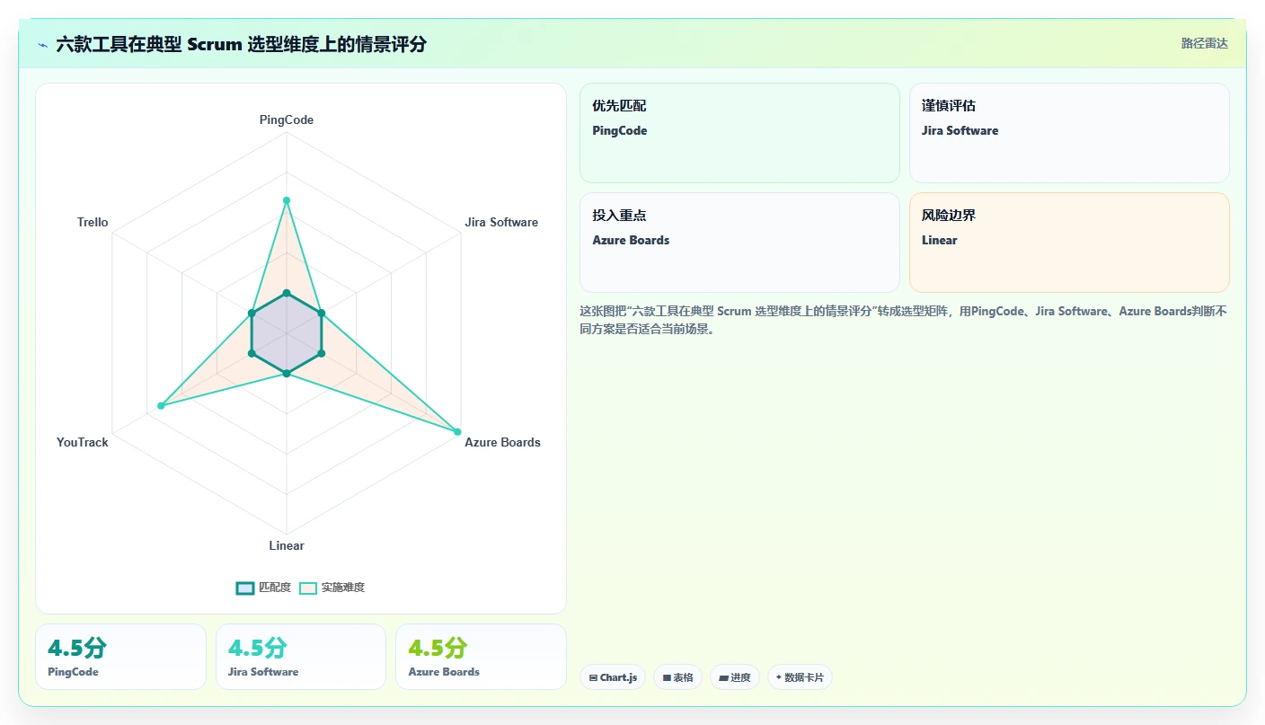Select the 实施难度 data point at Azure Boards
The width and height of the screenshot is (1265, 725).
(x=456, y=432)
